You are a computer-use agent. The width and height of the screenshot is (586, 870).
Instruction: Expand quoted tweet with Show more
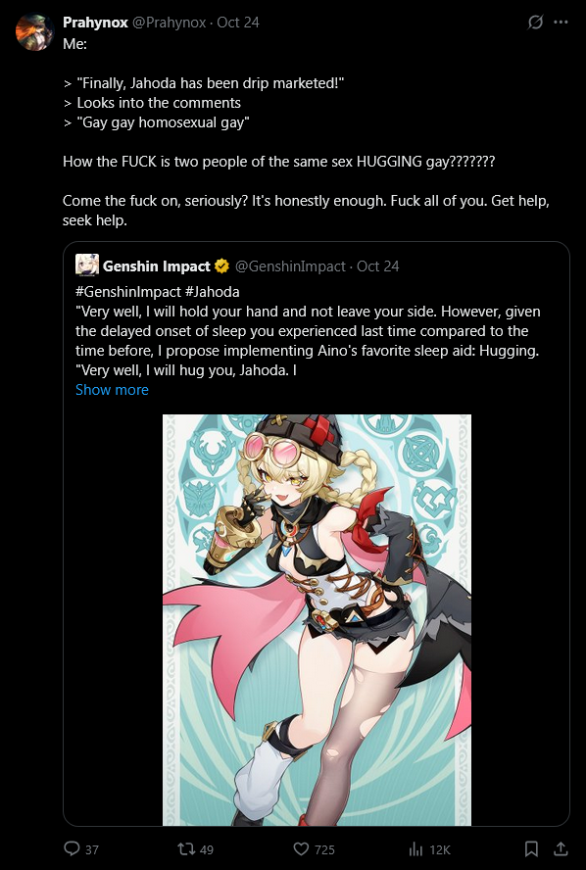(x=112, y=390)
